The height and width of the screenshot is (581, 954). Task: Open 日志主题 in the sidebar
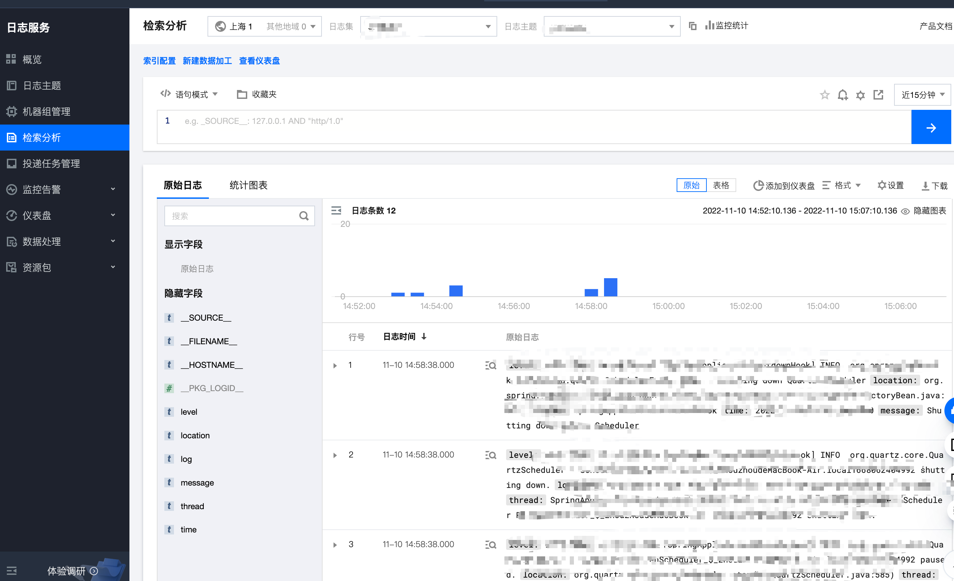coord(42,86)
